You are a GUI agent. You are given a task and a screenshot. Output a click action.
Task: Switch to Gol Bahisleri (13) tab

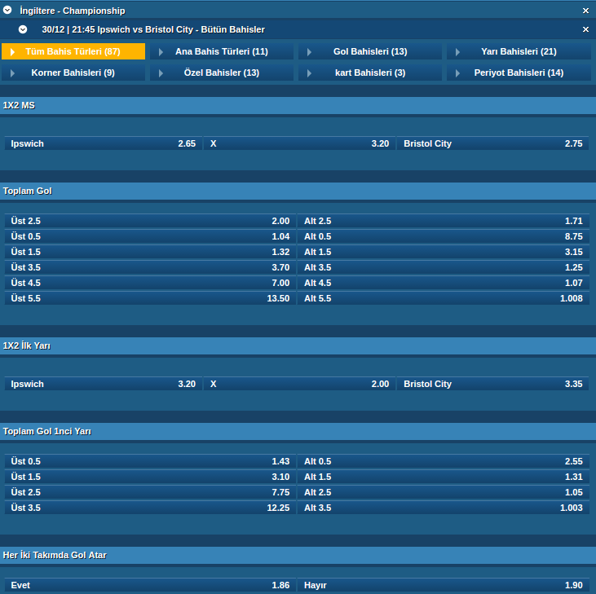[370, 51]
